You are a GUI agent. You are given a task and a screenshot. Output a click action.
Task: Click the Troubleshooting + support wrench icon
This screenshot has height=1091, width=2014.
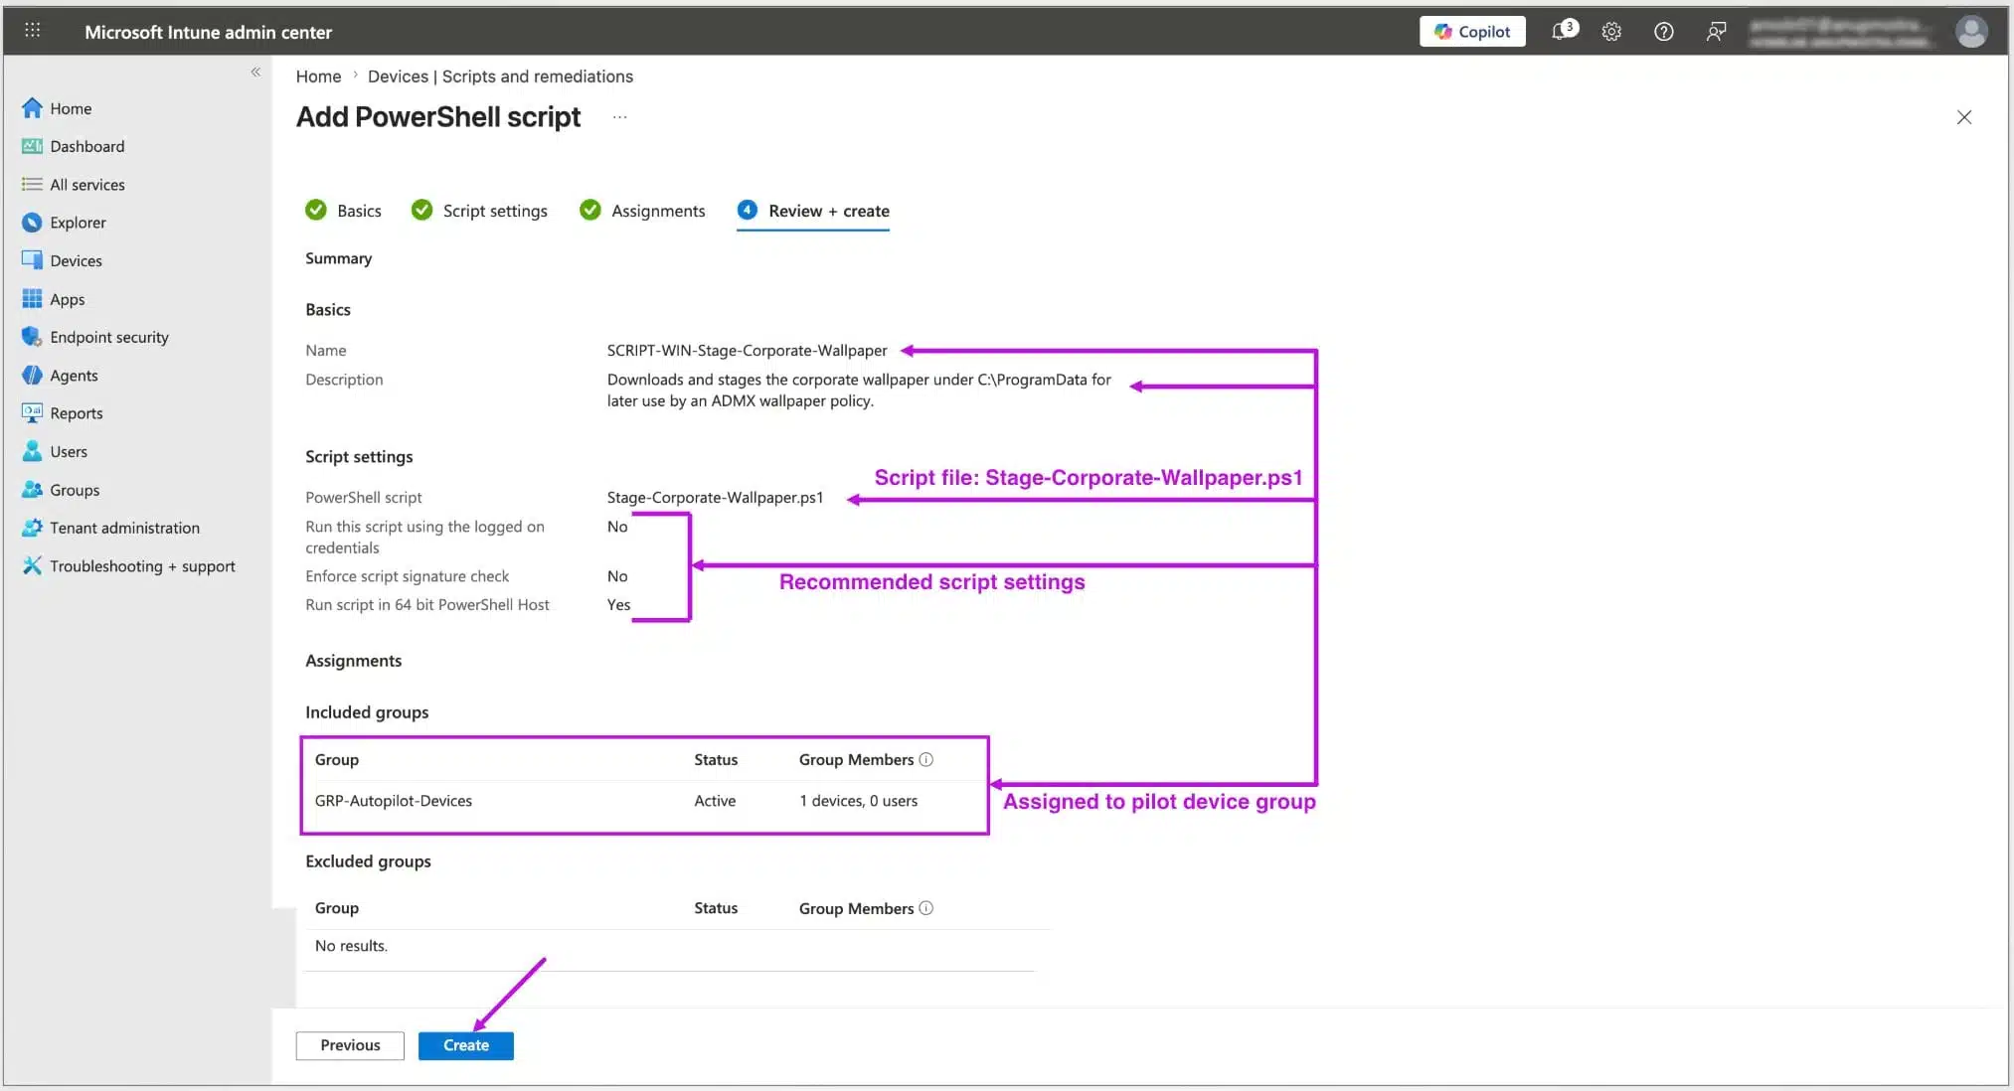point(32,566)
